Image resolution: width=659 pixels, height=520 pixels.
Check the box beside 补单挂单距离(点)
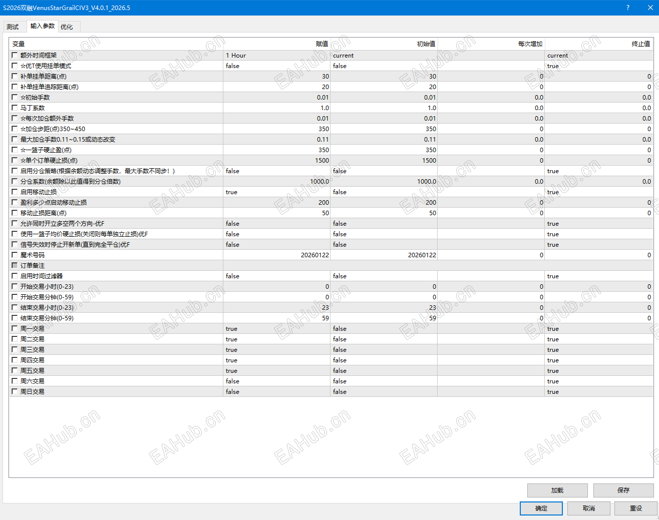point(15,76)
